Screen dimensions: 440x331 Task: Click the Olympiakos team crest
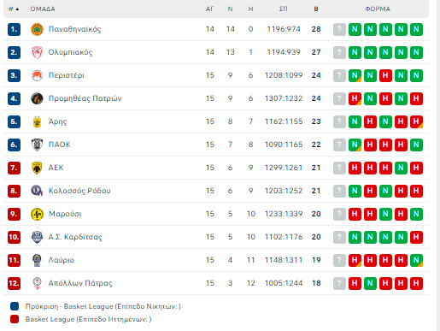click(x=37, y=52)
